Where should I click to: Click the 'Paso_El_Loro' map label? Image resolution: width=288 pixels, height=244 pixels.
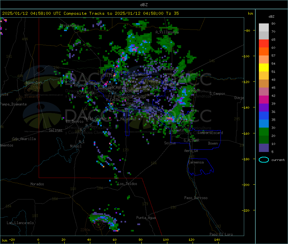tap(221, 234)
